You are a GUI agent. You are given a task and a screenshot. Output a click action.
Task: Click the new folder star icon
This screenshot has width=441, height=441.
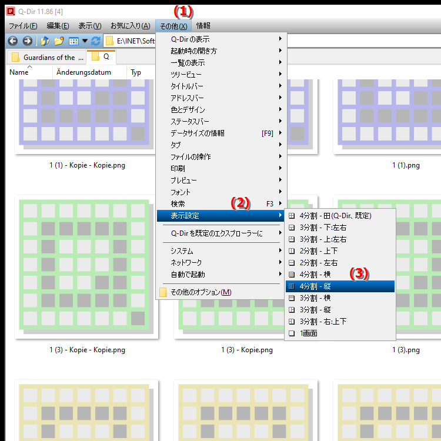(59, 41)
